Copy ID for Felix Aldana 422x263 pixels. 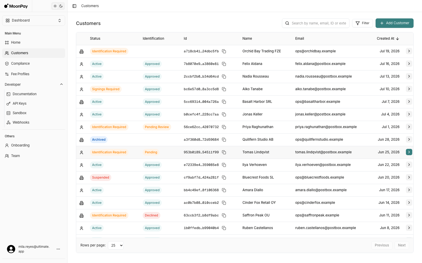tap(224, 64)
